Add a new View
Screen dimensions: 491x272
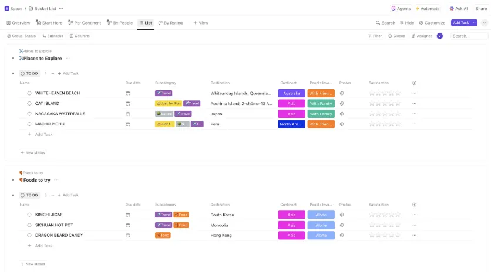coord(201,23)
